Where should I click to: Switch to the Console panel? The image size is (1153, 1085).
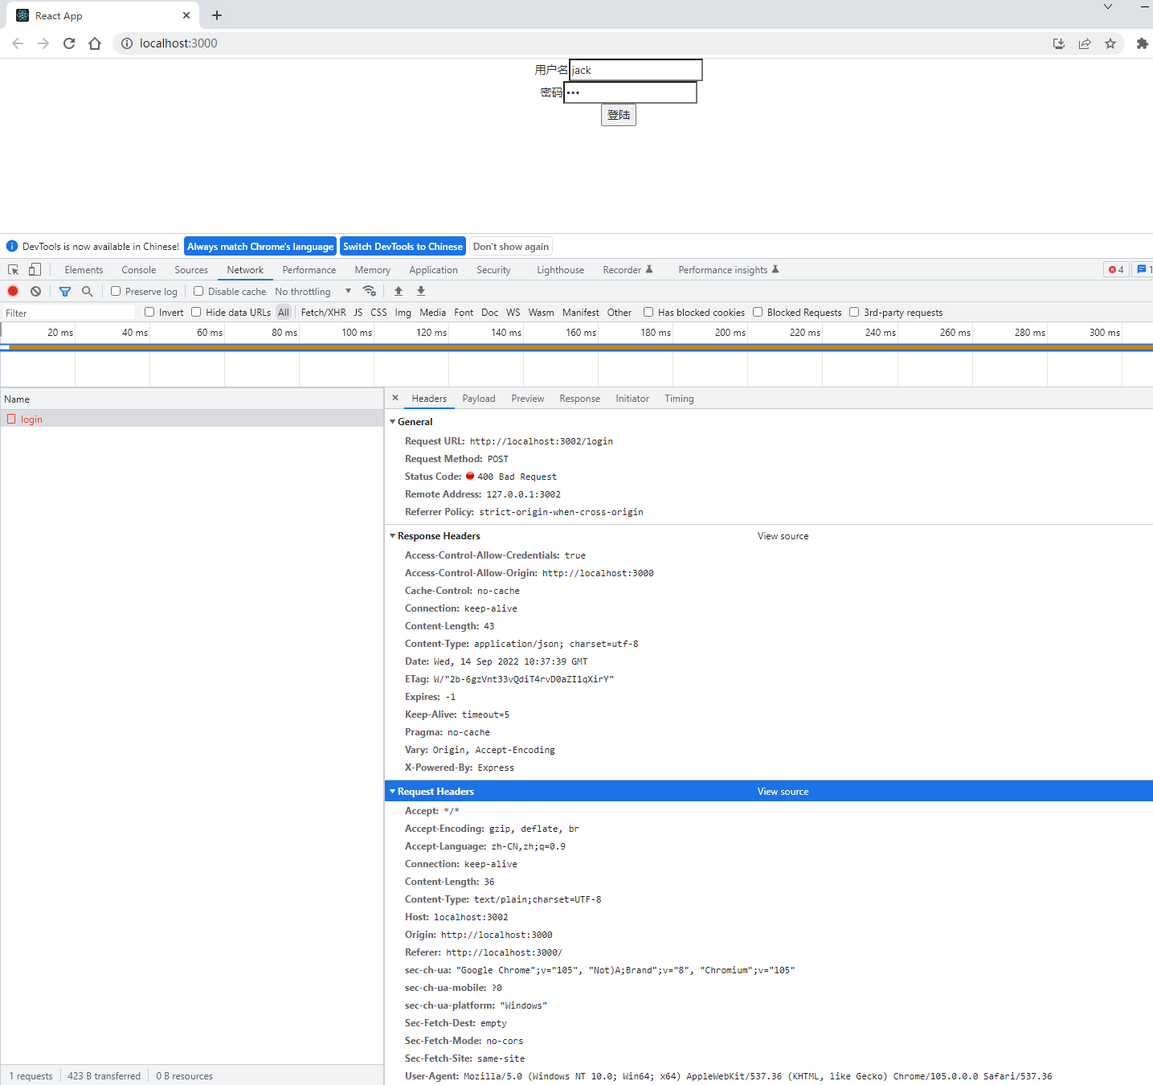[x=139, y=270]
